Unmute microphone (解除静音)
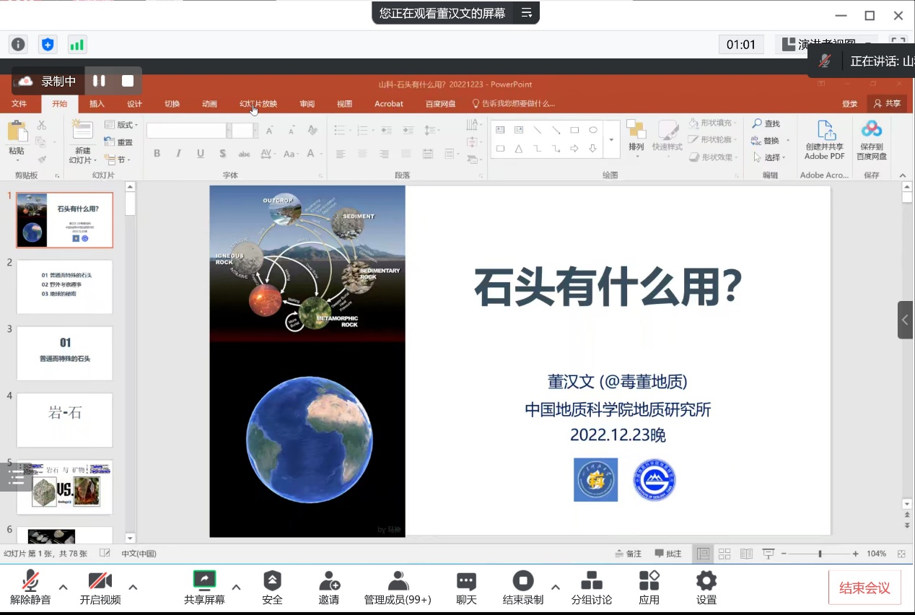 point(30,588)
